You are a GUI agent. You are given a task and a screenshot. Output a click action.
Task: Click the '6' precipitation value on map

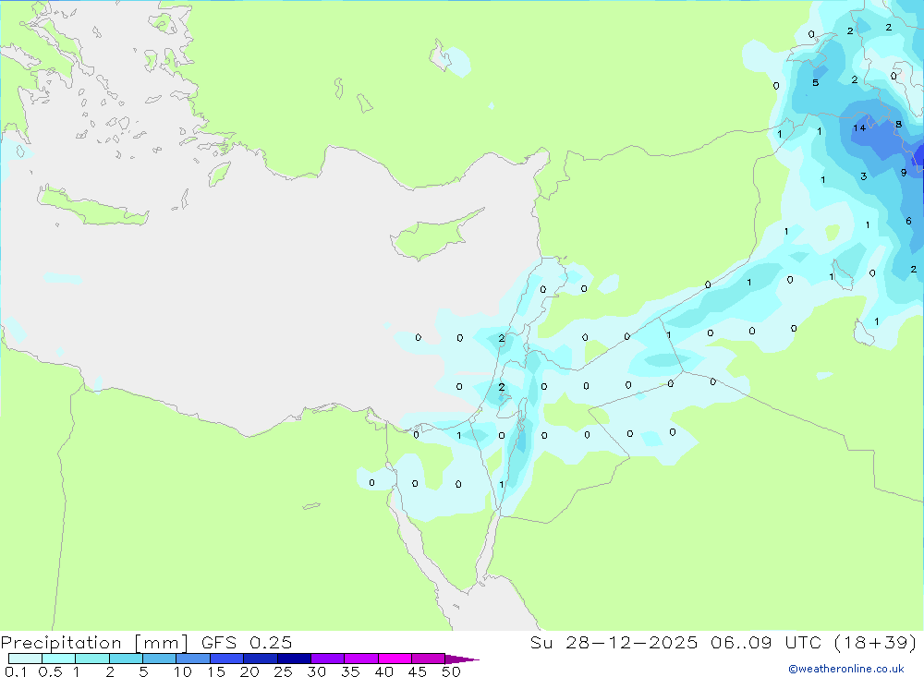tap(908, 221)
